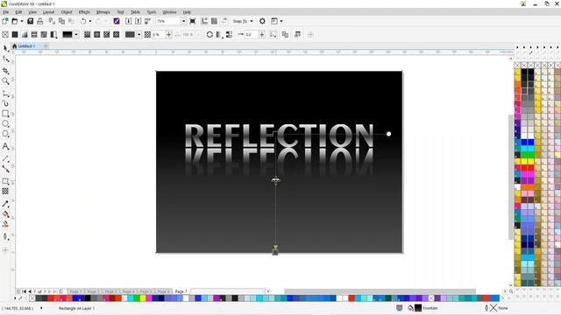Select the Untitled-1 document tab
The width and height of the screenshot is (561, 315).
click(26, 46)
